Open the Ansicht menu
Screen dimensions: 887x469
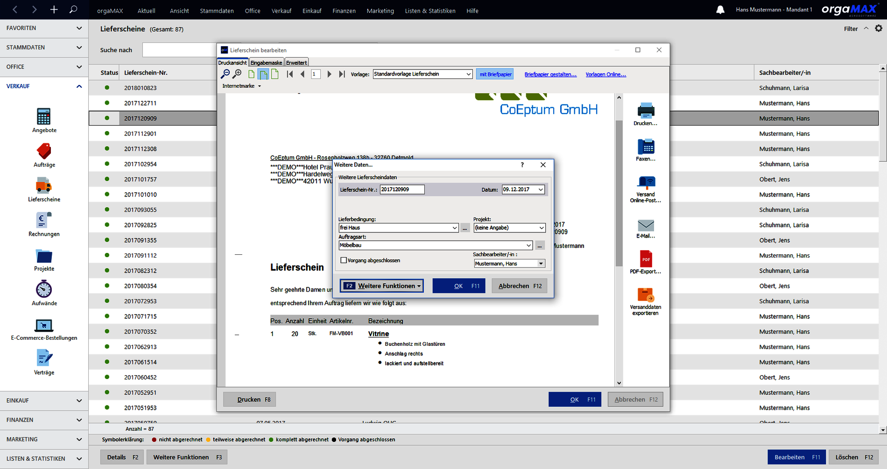179,11
